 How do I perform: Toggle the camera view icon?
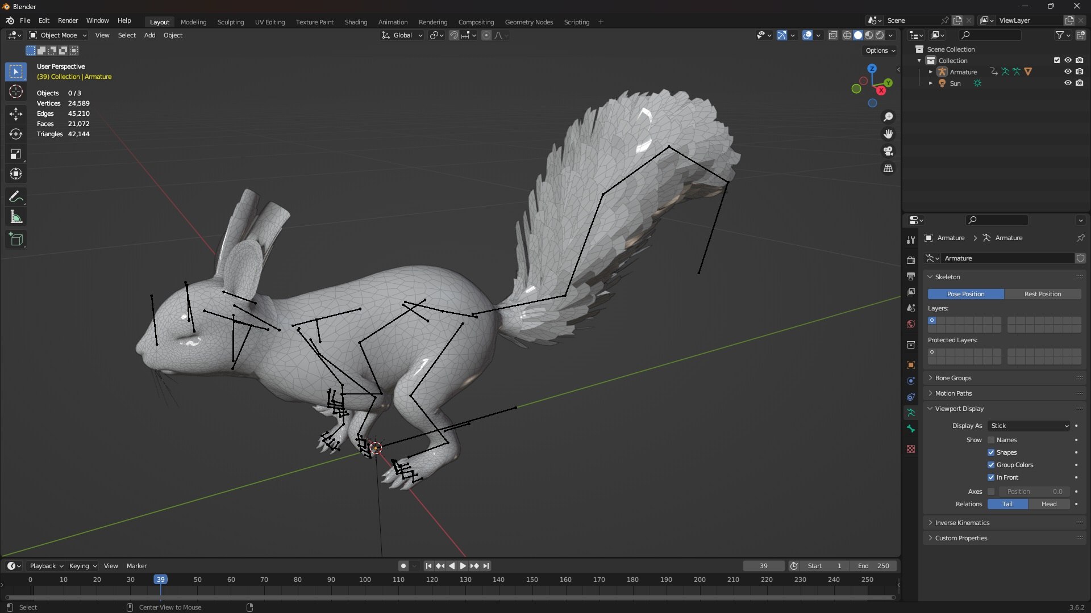pos(888,152)
